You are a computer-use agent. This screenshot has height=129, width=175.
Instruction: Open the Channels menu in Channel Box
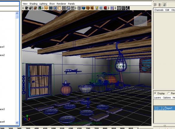coord(159,10)
